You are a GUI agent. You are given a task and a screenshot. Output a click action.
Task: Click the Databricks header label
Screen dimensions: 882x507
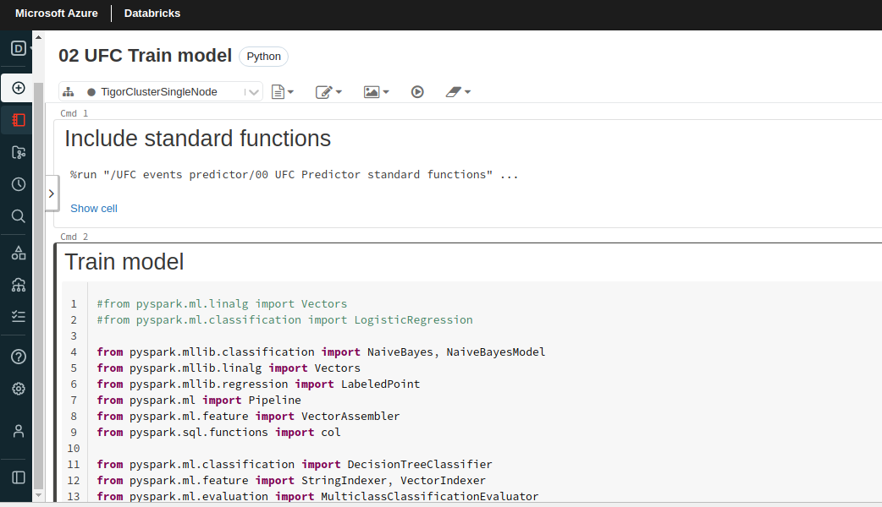(x=152, y=13)
